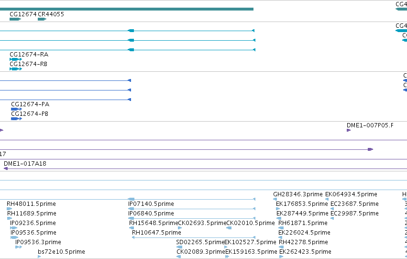The image size is (407, 259).
Task: Select the CG12674-PB protein feature
Action: pos(16,119)
